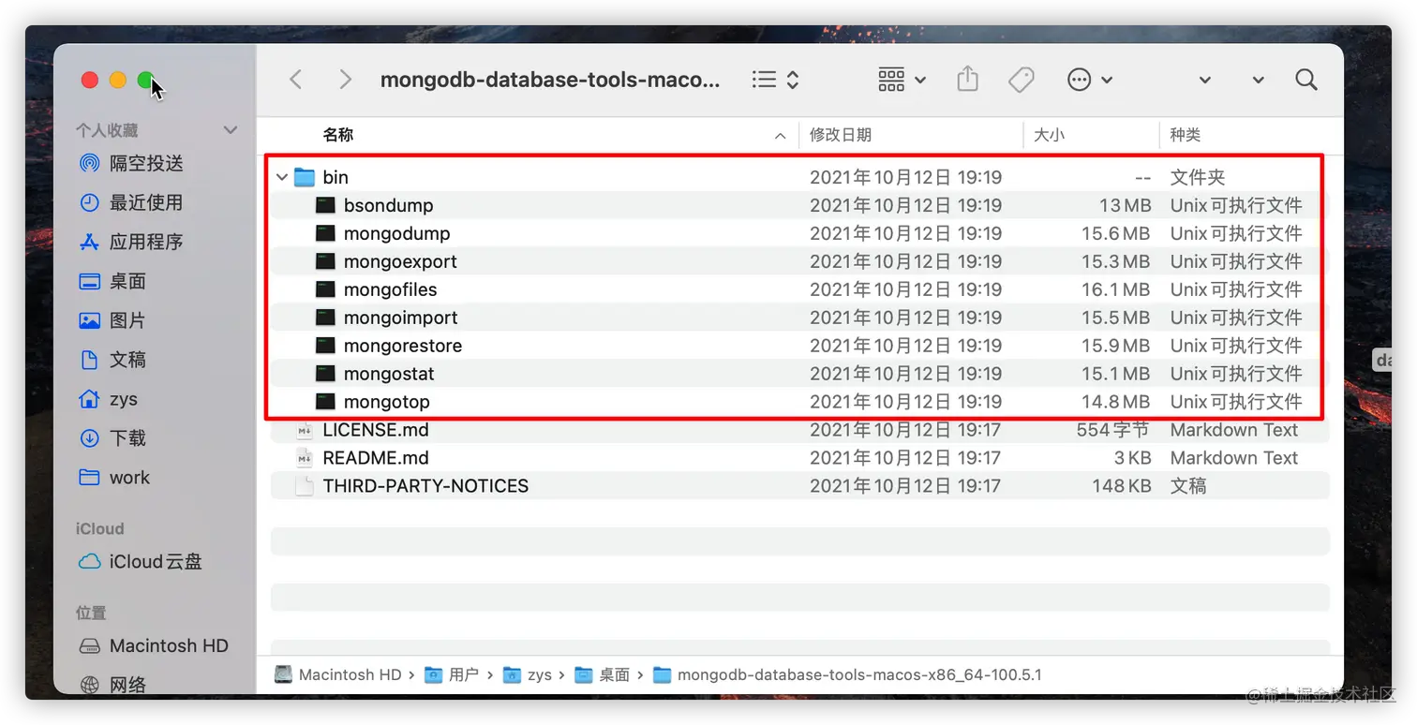Go forward with the right chevron button
Screen dimensions: 1417x725
tap(345, 80)
